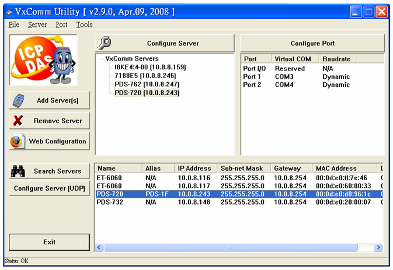Viewport: 393px width, 270px height.
Task: Click the red X icon on Remove Server
Action: [x=18, y=121]
